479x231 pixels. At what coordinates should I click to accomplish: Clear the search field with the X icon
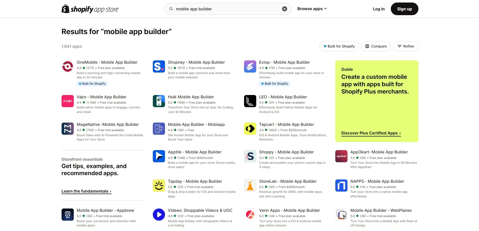(285, 9)
